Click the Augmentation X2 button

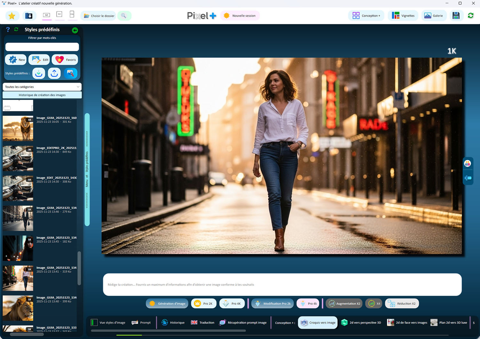tap(344, 304)
